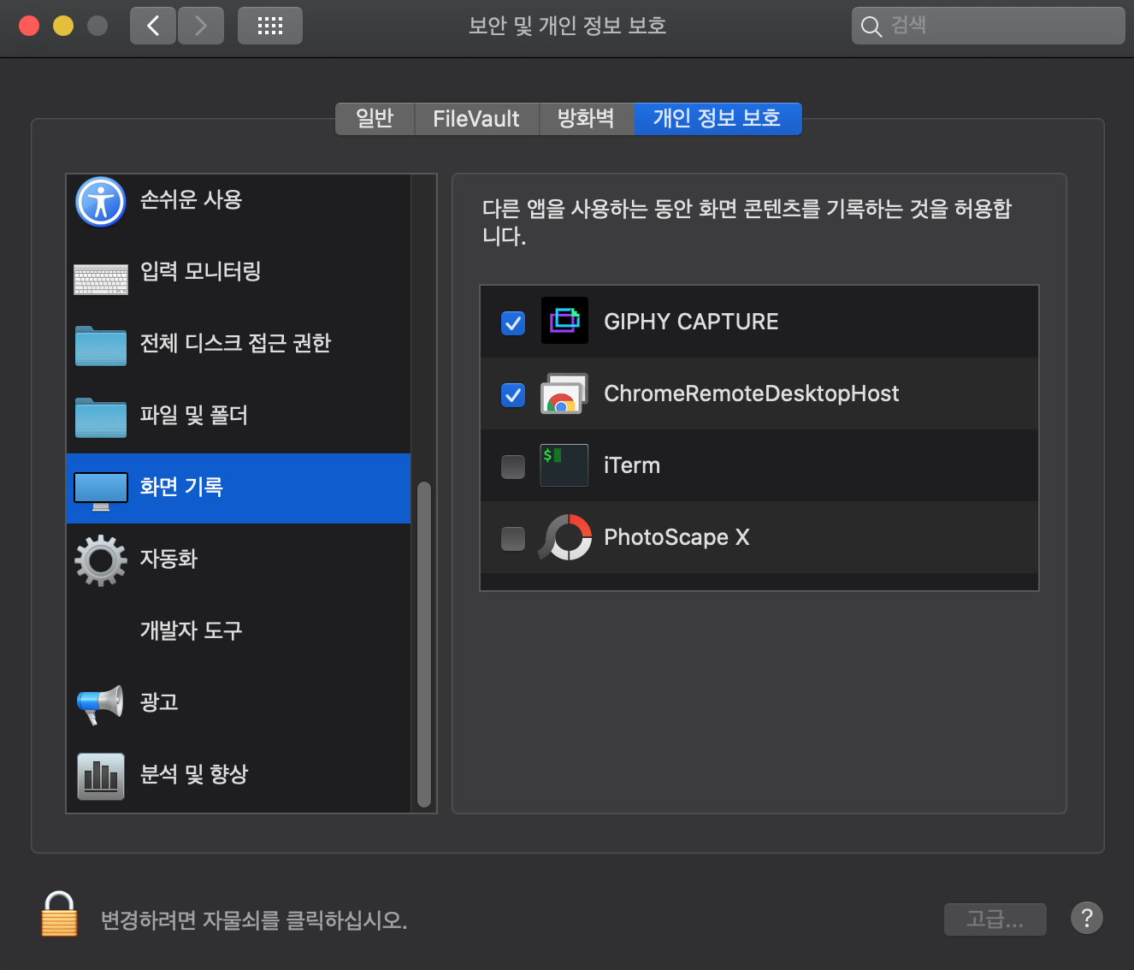This screenshot has height=970, width=1134.
Task: Click the ChromeRemoteDesktopHost app icon
Action: coord(564,393)
